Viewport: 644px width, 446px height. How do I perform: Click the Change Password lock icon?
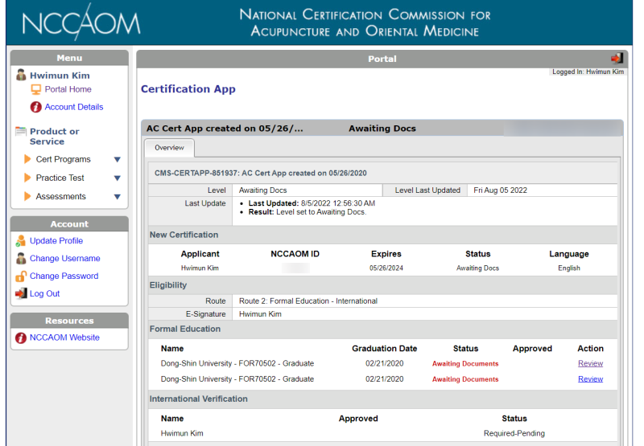(21, 276)
